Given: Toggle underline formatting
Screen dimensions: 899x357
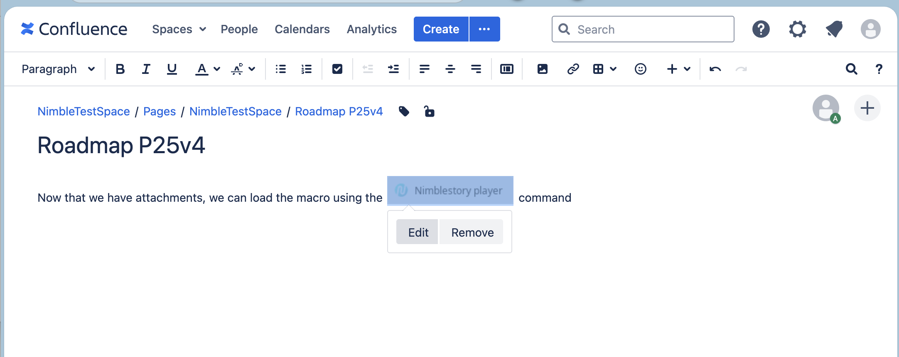Looking at the screenshot, I should (x=172, y=69).
